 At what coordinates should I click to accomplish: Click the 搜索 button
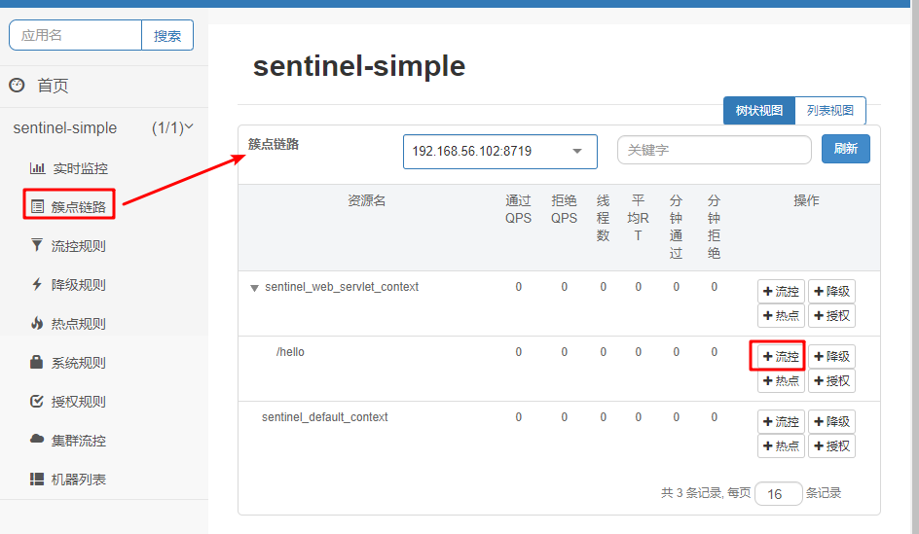tap(167, 35)
